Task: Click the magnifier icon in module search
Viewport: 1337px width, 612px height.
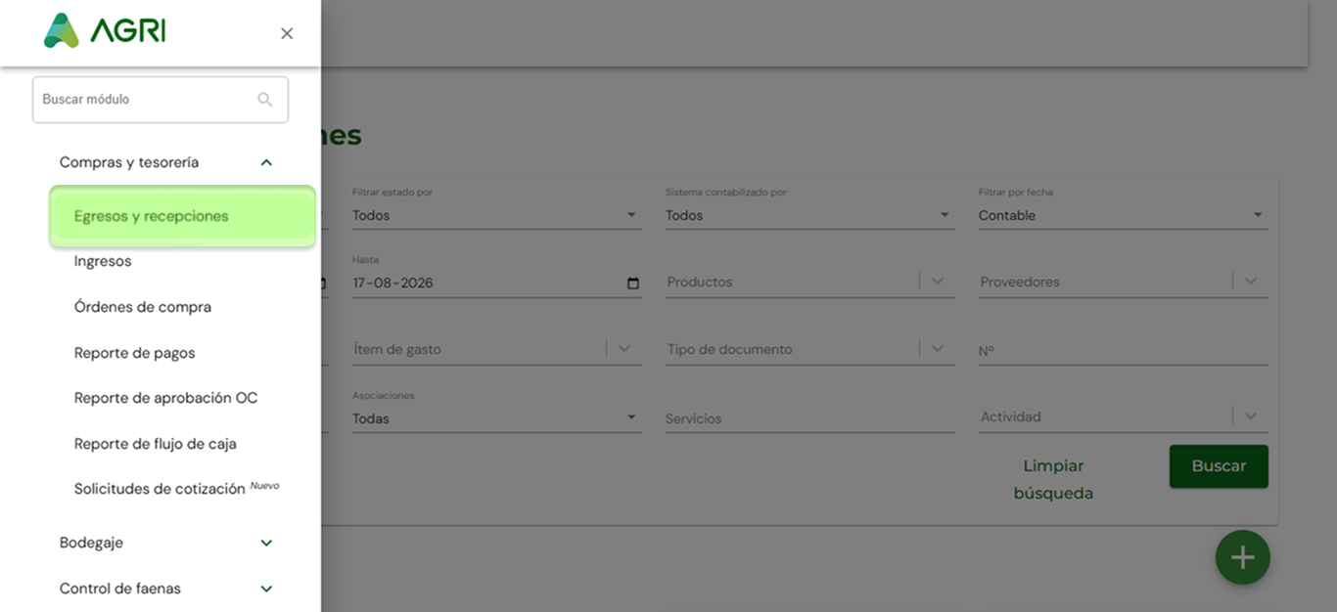Action: tap(265, 100)
